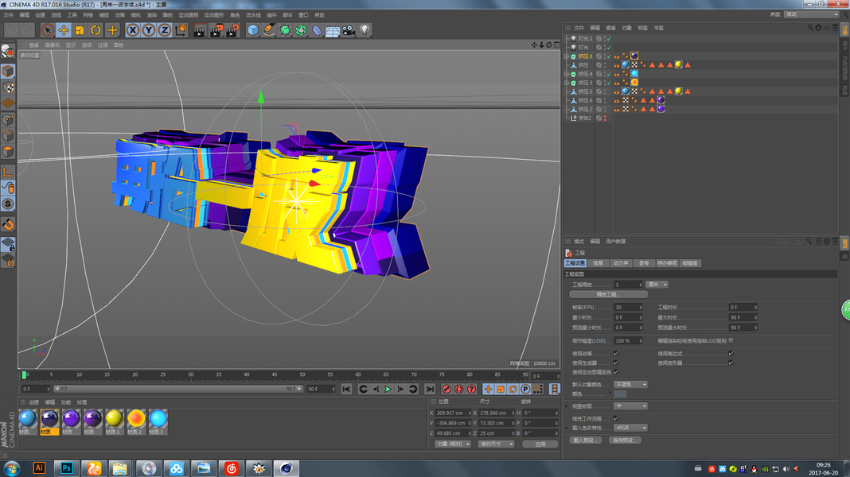The image size is (850, 477).
Task: Open the view clipping 中 dropdown
Action: click(x=630, y=406)
